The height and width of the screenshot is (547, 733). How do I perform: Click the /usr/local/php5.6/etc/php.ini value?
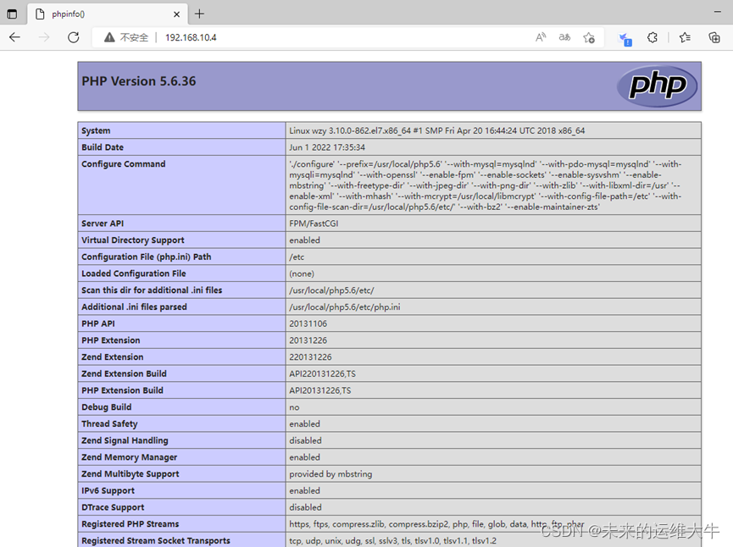[x=345, y=307]
